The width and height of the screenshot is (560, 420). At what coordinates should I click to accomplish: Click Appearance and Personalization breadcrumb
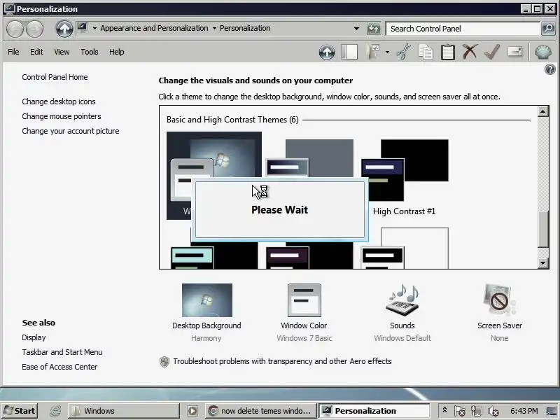154,28
